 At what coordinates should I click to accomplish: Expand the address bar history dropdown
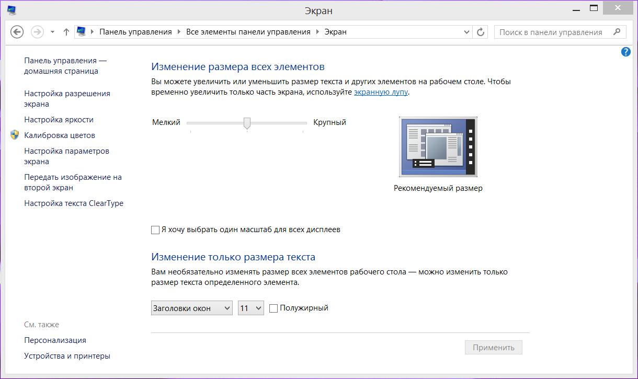point(467,32)
